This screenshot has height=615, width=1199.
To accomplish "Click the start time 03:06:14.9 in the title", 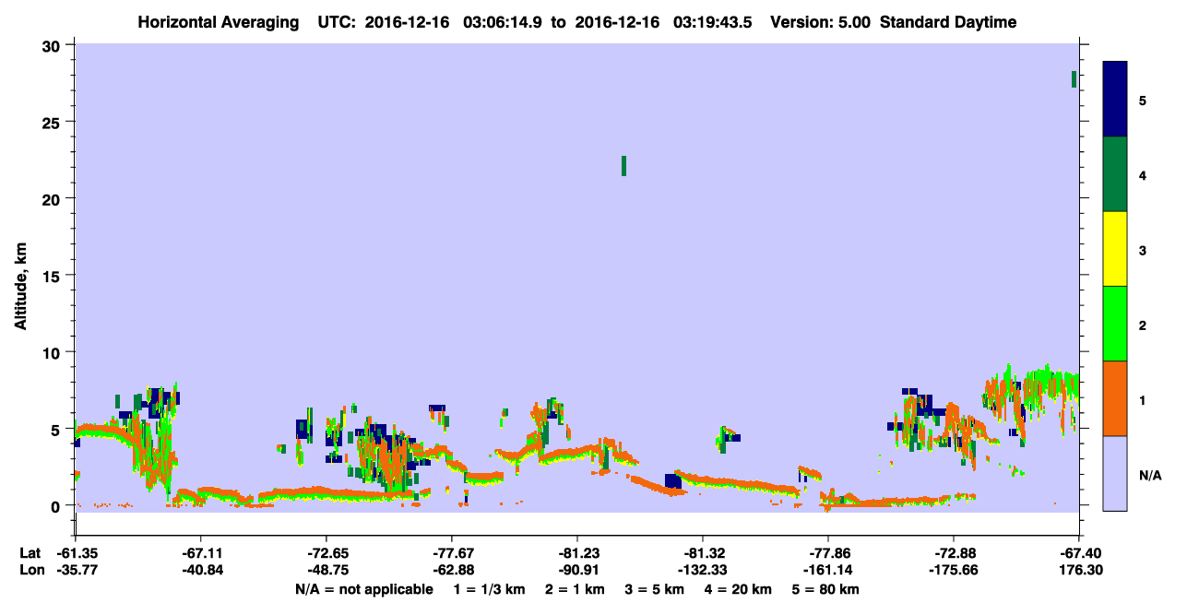I will pyautogui.click(x=502, y=22).
